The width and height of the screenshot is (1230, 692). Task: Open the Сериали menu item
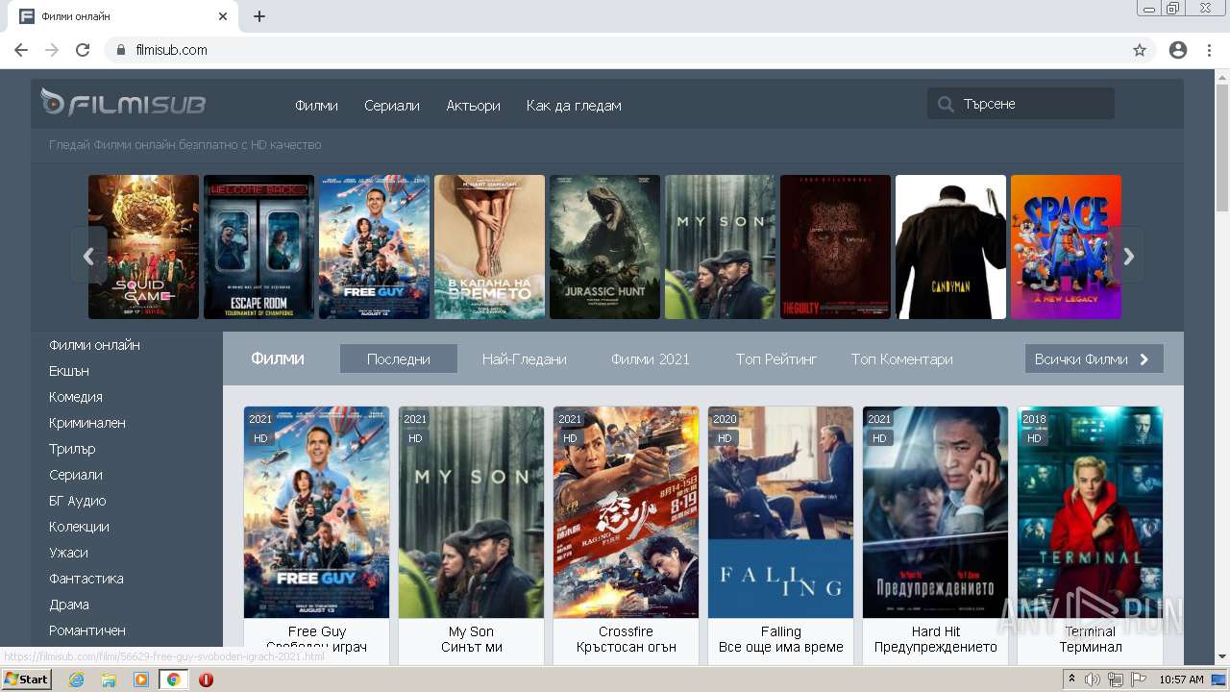click(x=392, y=106)
